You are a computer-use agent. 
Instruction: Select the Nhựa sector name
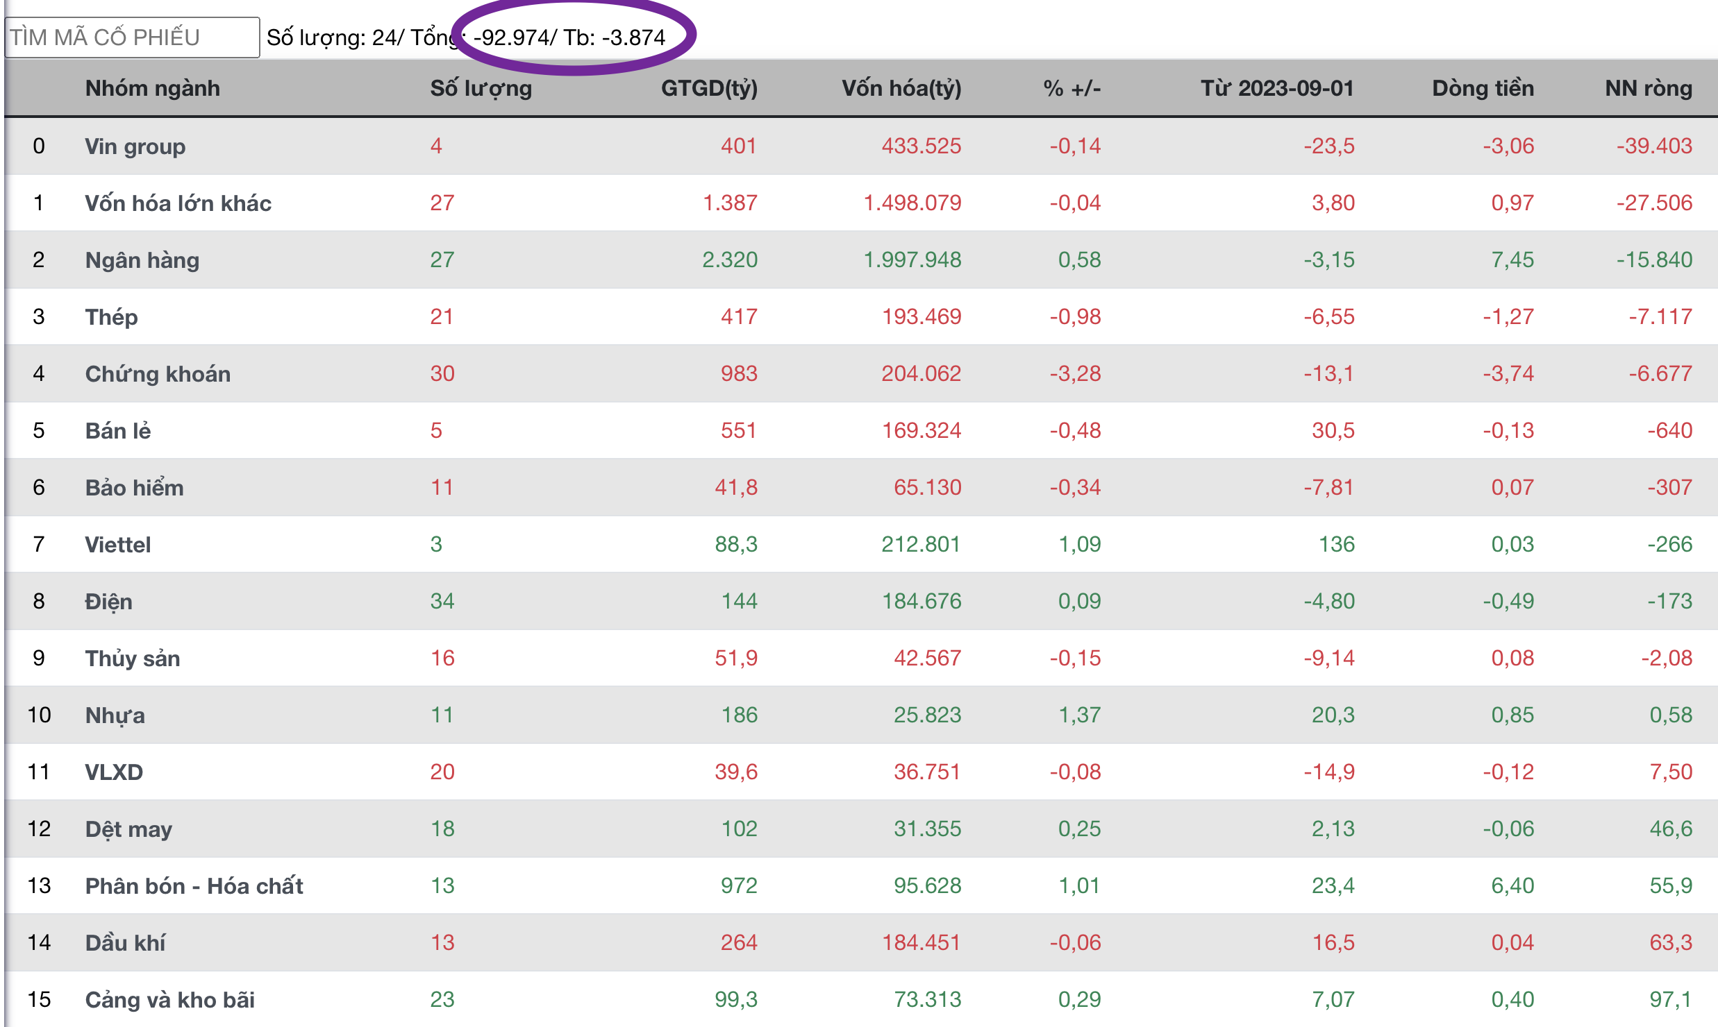point(115,715)
